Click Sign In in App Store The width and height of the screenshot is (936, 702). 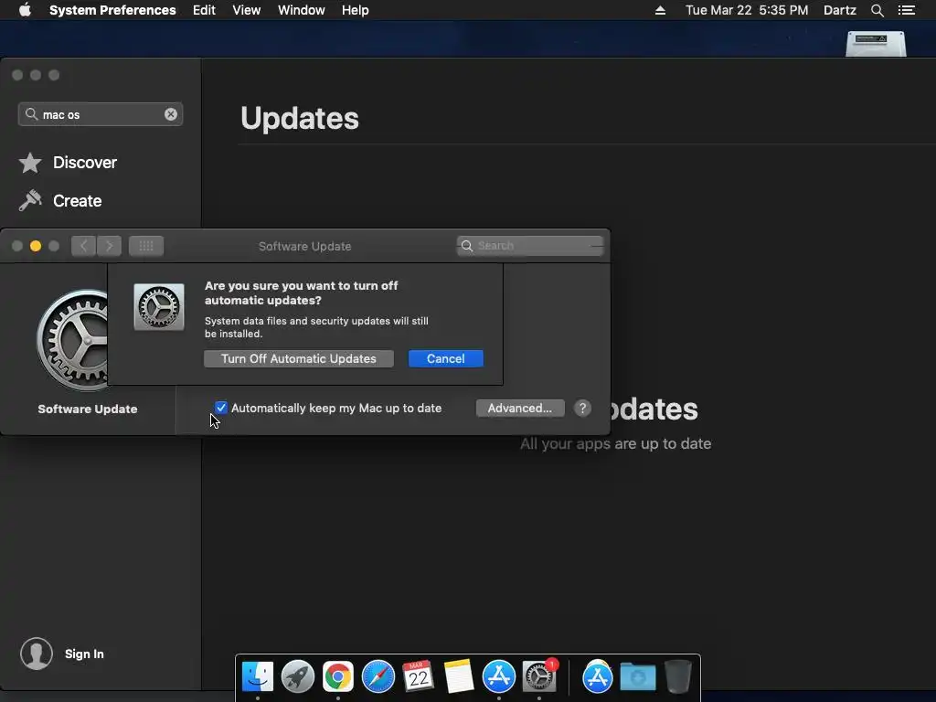coord(84,654)
